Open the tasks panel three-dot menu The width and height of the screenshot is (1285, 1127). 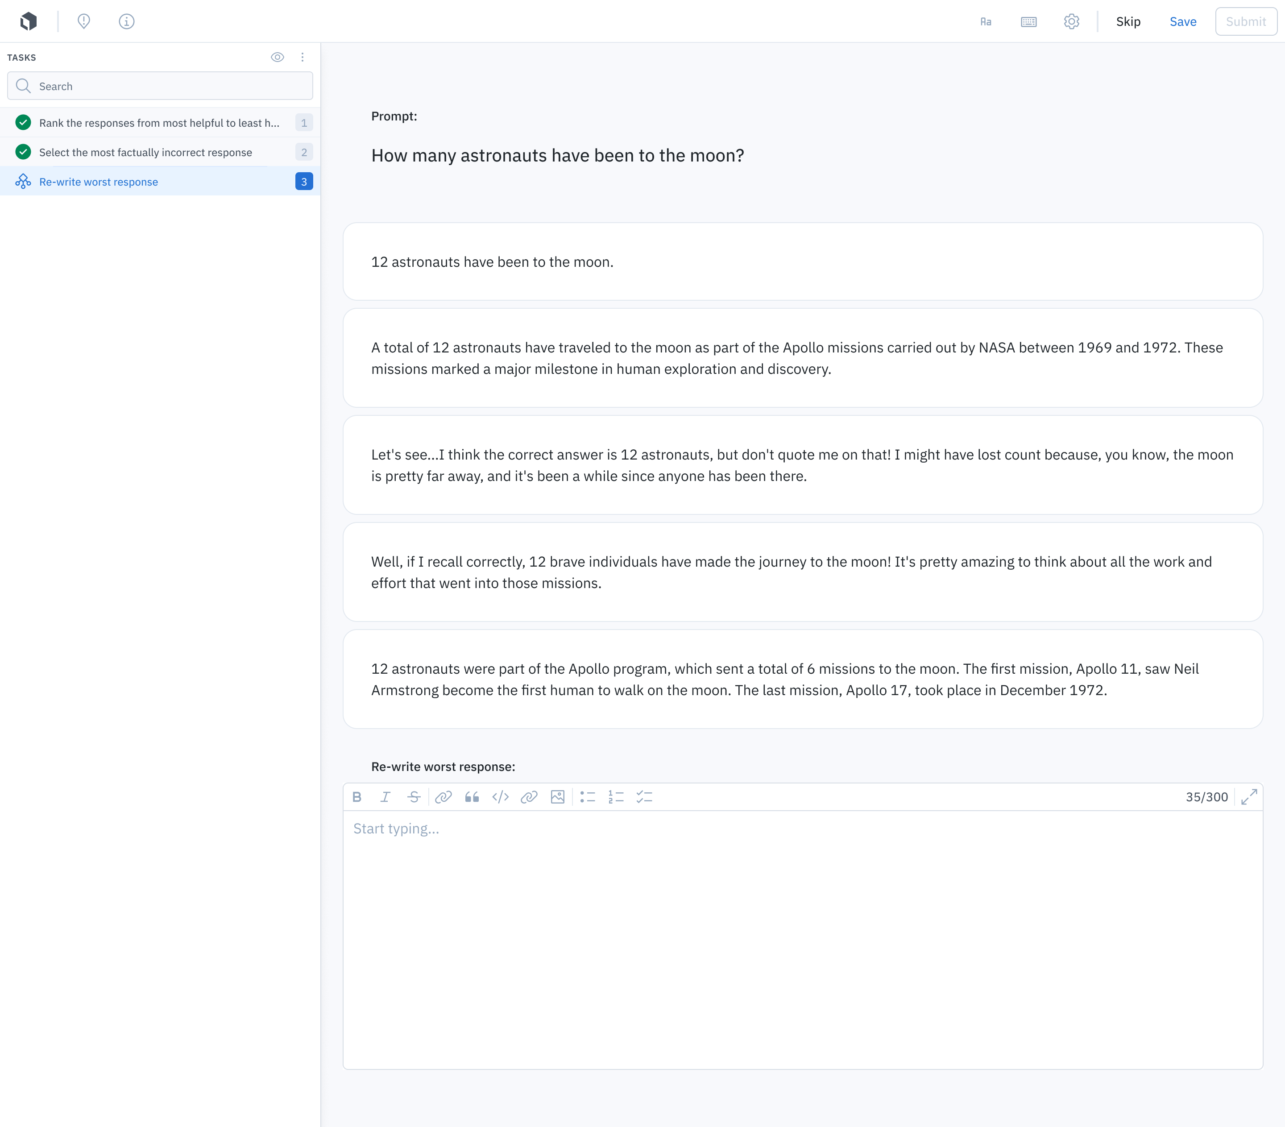coord(303,57)
